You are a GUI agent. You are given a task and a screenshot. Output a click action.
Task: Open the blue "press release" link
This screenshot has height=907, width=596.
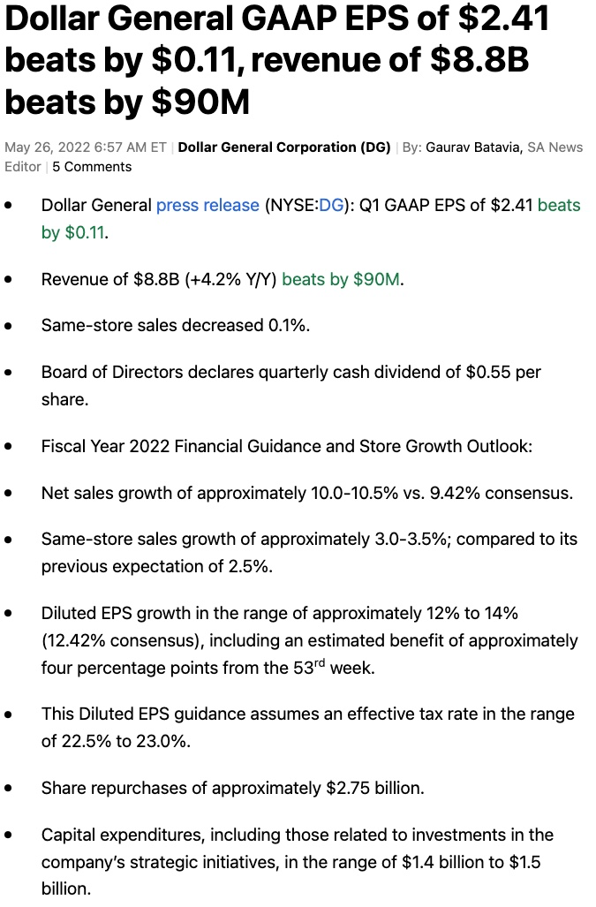coord(207,205)
